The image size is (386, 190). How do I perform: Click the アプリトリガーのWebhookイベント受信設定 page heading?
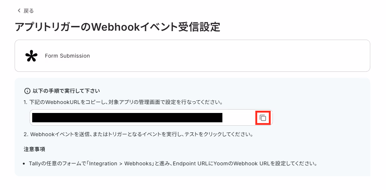(118, 27)
